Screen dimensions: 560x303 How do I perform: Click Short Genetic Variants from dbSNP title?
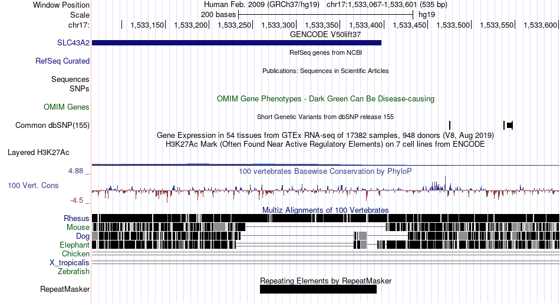click(x=325, y=117)
